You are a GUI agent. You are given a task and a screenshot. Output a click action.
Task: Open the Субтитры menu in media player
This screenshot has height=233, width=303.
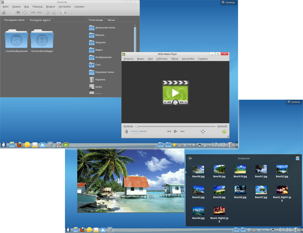tap(162, 59)
